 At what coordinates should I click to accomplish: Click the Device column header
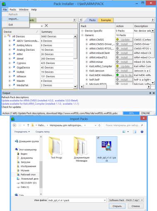tap(21, 32)
